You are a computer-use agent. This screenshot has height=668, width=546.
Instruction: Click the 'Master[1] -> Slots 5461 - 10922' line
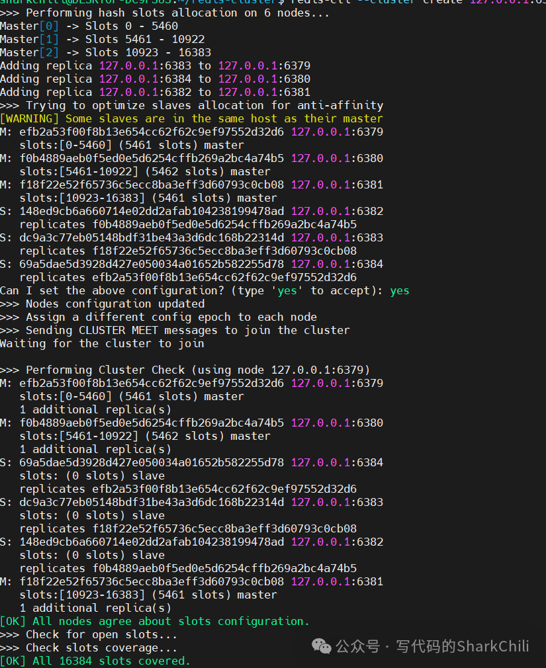(x=103, y=39)
